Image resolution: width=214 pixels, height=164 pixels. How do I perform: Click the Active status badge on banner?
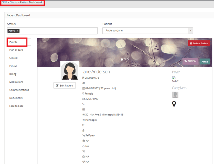coord(205,62)
